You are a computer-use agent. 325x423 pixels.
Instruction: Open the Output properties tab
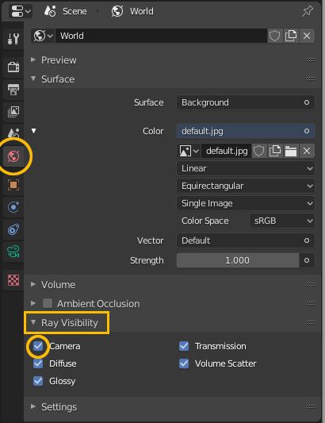click(13, 90)
